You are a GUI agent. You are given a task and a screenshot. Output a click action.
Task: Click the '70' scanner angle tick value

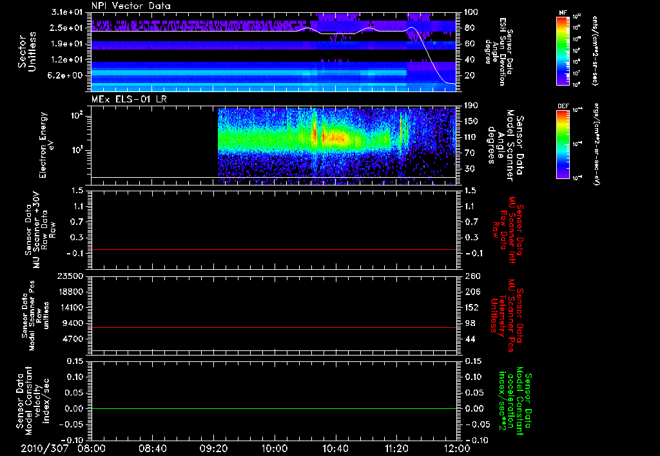click(469, 153)
